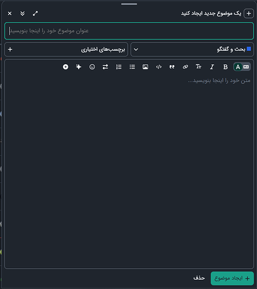Minimize the composer with the double chevron

click(x=23, y=13)
